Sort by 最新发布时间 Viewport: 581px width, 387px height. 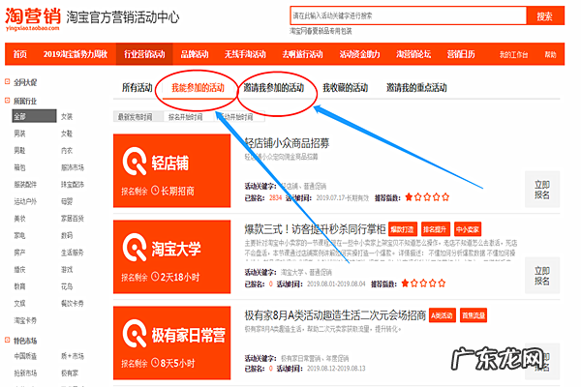[x=138, y=117]
